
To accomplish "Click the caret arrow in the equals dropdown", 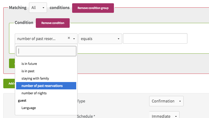I will point(118,39).
